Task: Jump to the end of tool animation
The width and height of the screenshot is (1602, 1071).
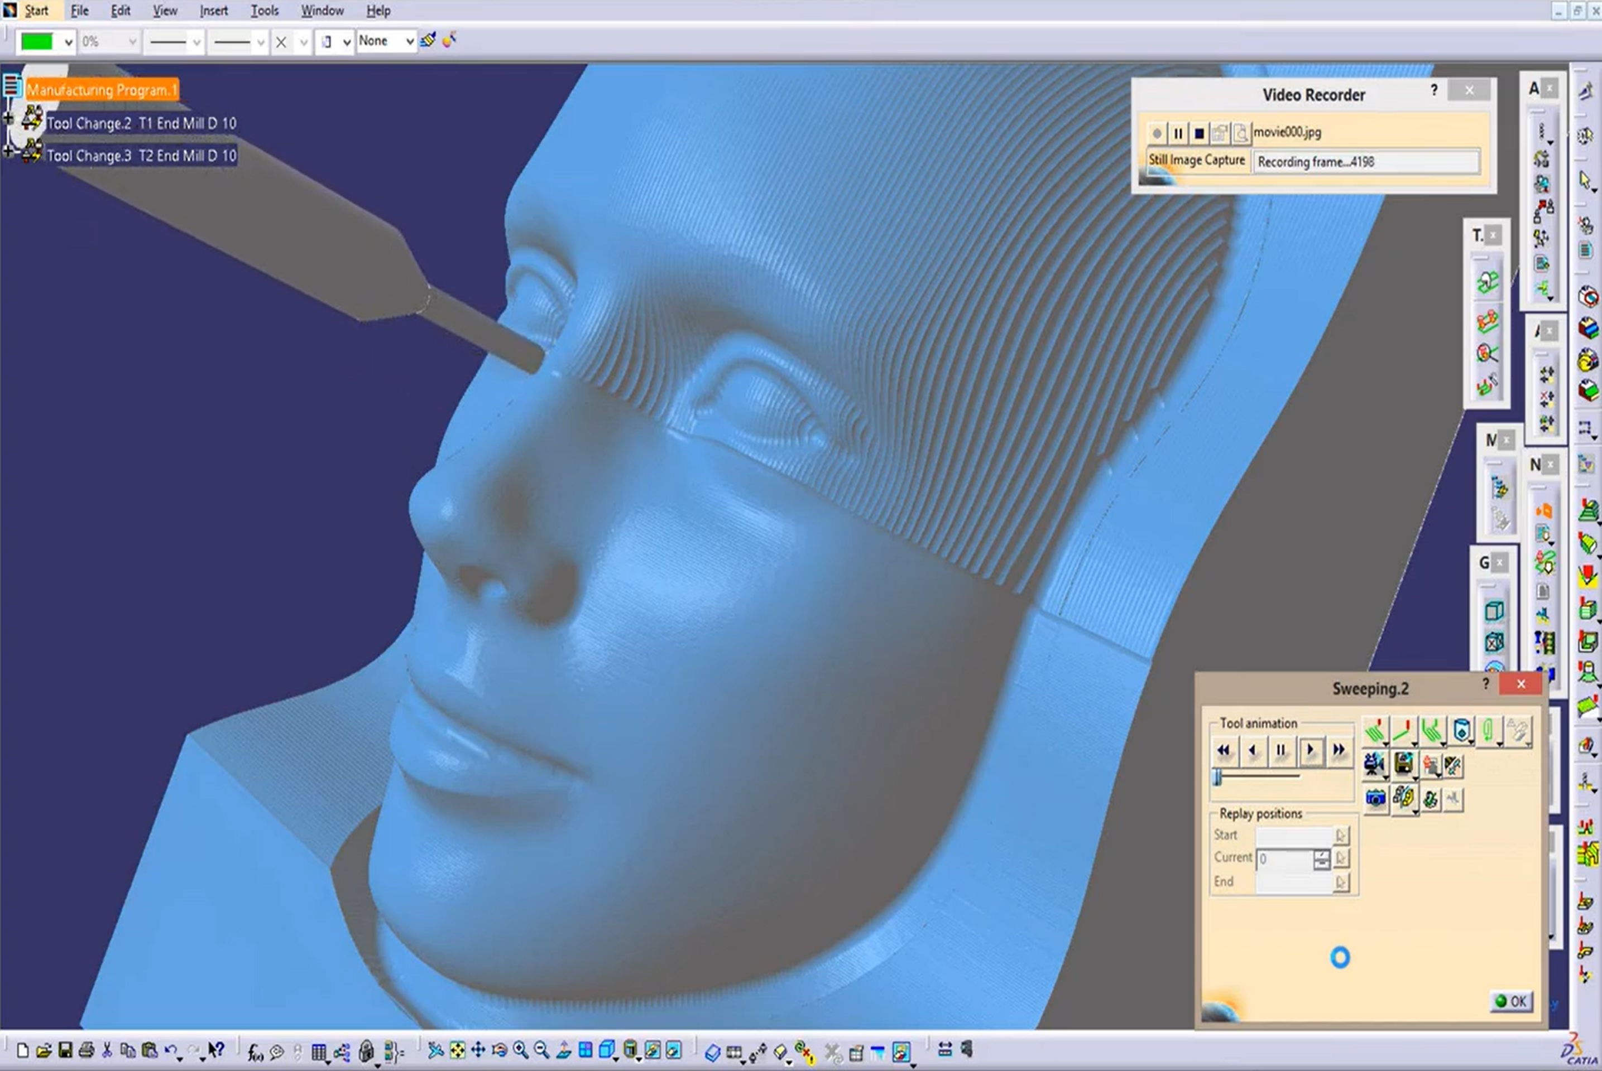Action: tap(1339, 750)
